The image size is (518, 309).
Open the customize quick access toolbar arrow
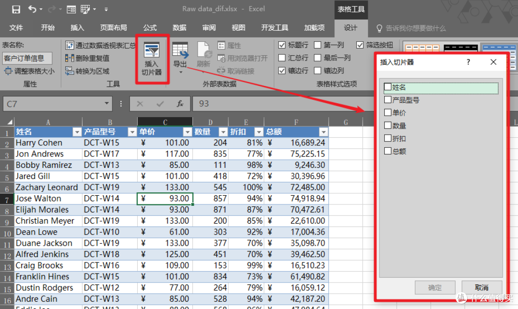(106, 10)
